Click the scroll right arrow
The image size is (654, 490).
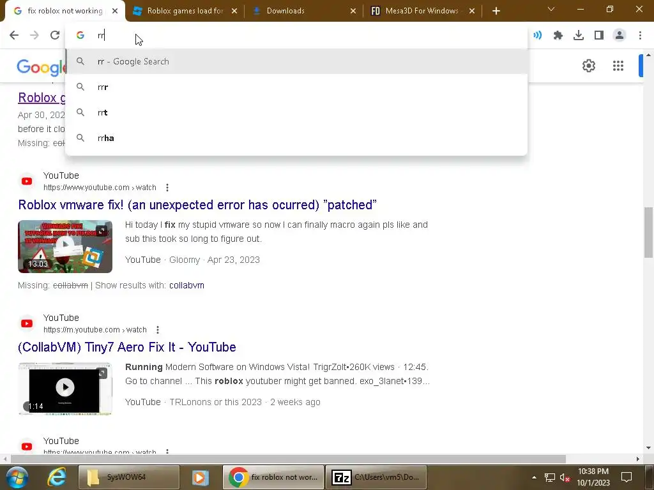click(637, 459)
